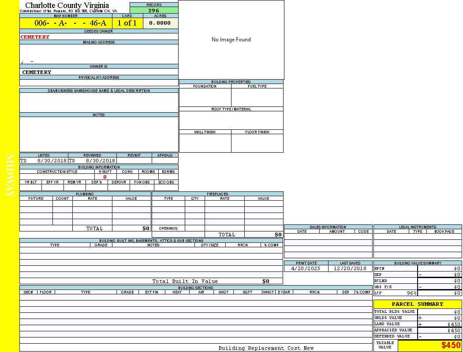Select the acres value 0.0000
The width and height of the screenshot is (463, 352).
click(160, 23)
